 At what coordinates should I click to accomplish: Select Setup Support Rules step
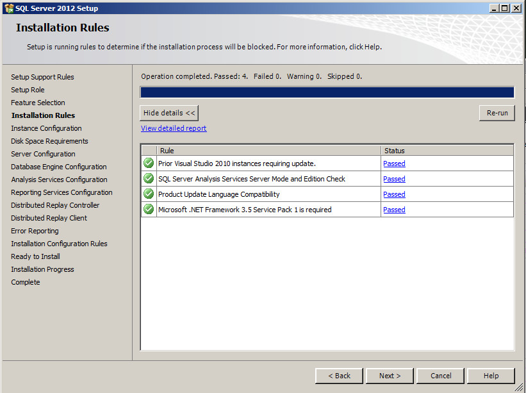[x=42, y=77]
